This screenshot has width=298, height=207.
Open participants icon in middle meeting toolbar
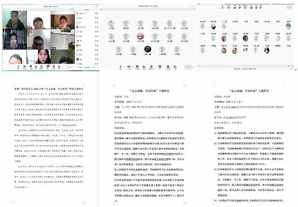(151, 67)
